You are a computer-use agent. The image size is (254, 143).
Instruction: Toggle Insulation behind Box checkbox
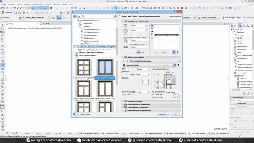[152, 69]
